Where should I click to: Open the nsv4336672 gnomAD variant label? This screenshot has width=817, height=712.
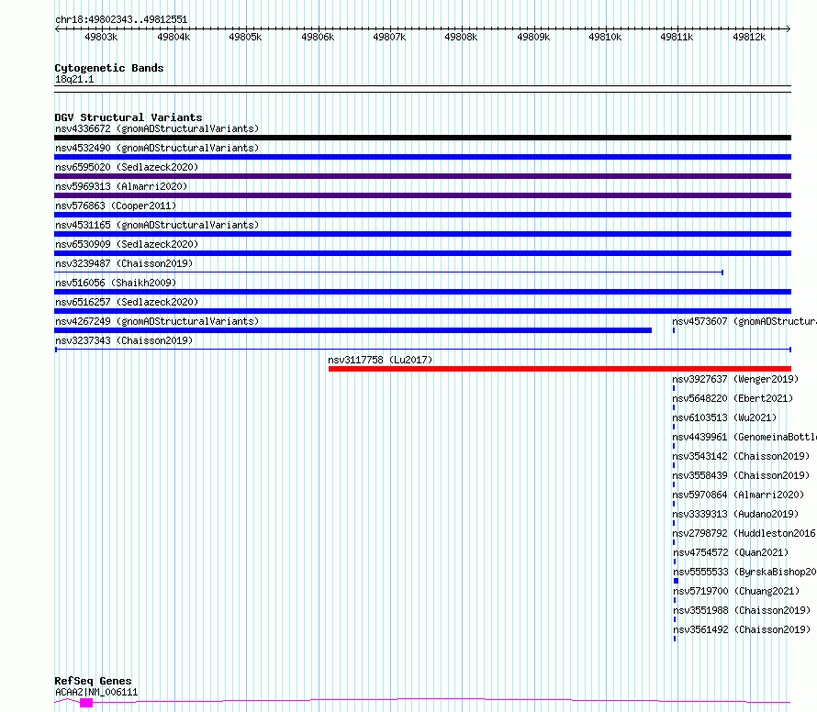tap(157, 128)
